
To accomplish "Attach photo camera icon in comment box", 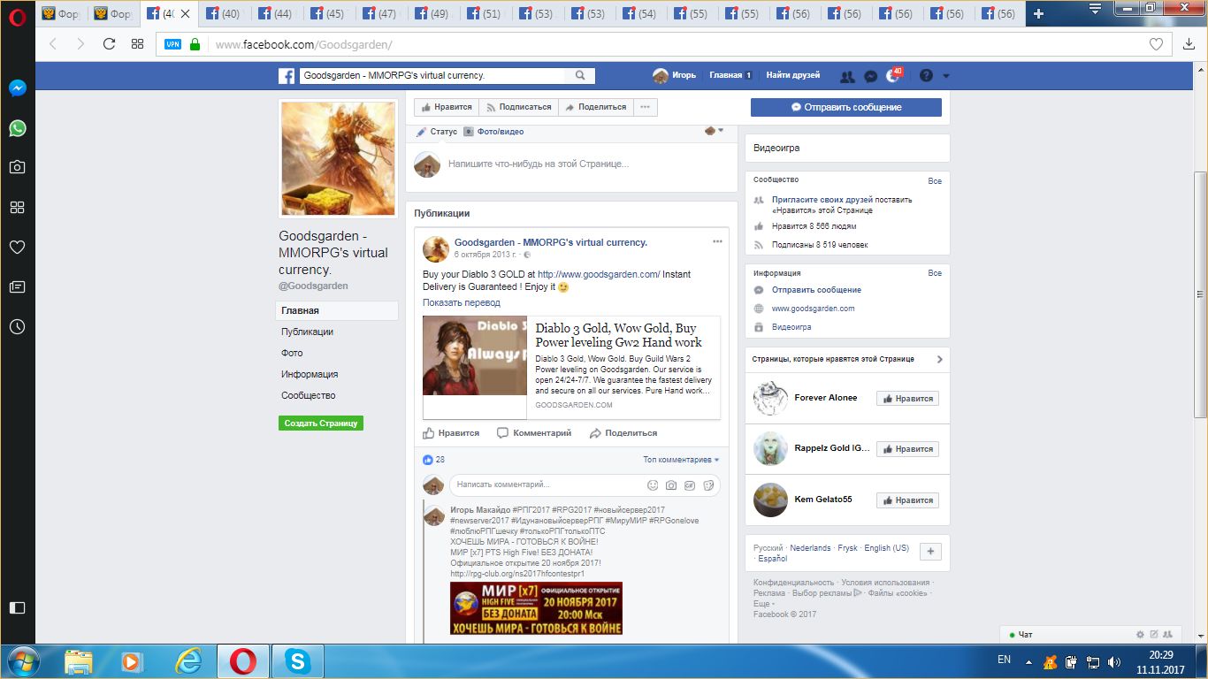I will pos(671,485).
